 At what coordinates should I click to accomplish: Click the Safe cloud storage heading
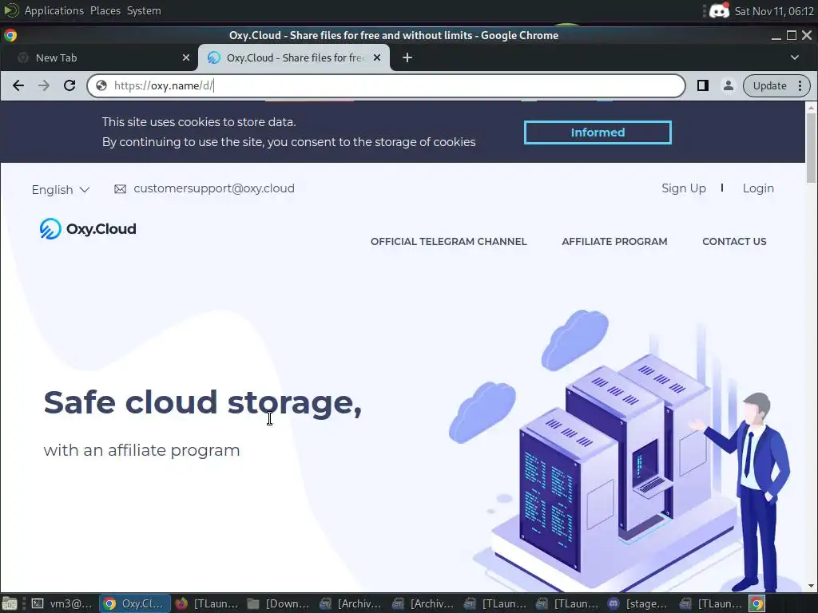click(202, 402)
